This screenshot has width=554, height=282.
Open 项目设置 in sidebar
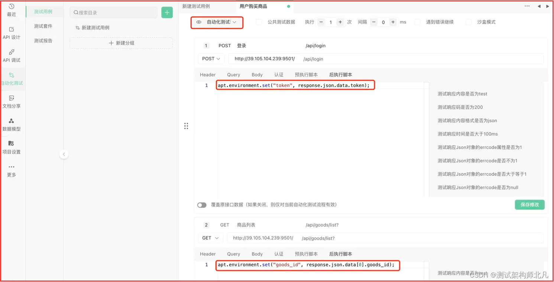12,148
